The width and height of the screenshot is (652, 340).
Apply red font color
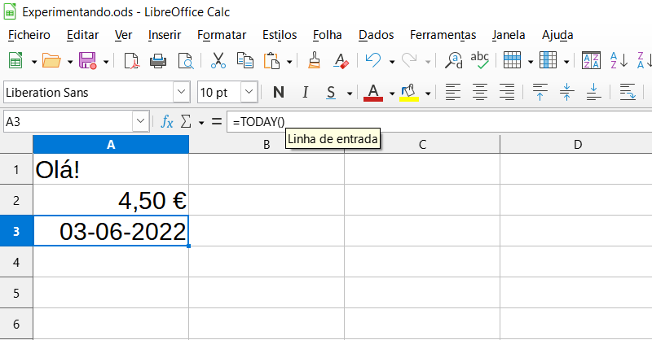point(373,92)
